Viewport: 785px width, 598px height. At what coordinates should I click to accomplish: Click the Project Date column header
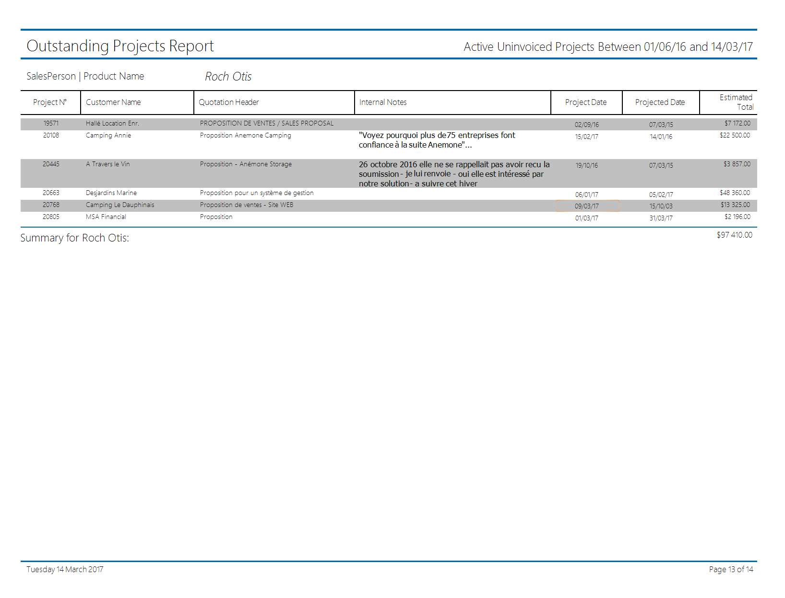coord(585,103)
